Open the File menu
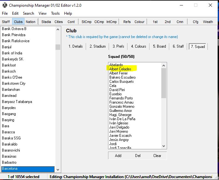 [x=5, y=13]
